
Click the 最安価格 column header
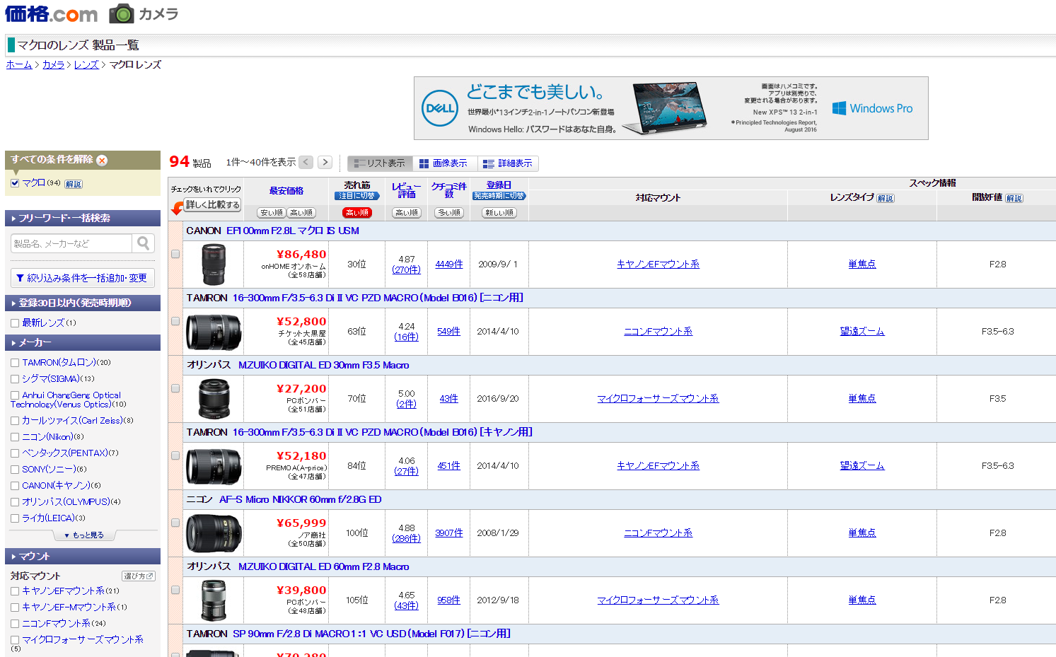point(286,191)
